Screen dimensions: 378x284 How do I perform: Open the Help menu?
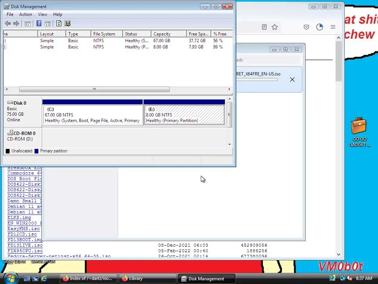[x=58, y=14]
